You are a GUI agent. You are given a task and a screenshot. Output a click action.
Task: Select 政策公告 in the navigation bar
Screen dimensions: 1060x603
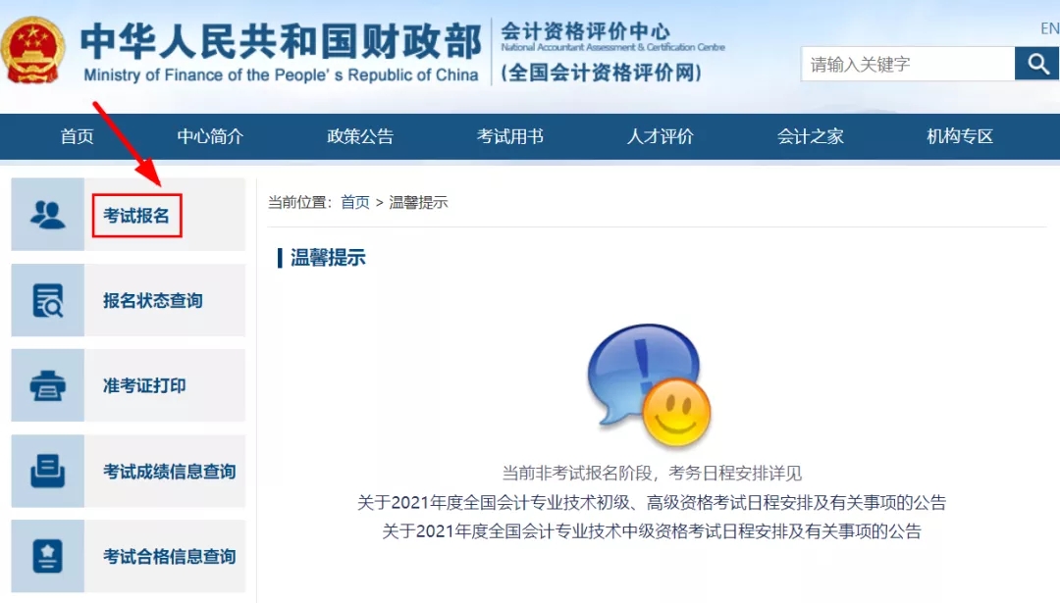pyautogui.click(x=360, y=137)
